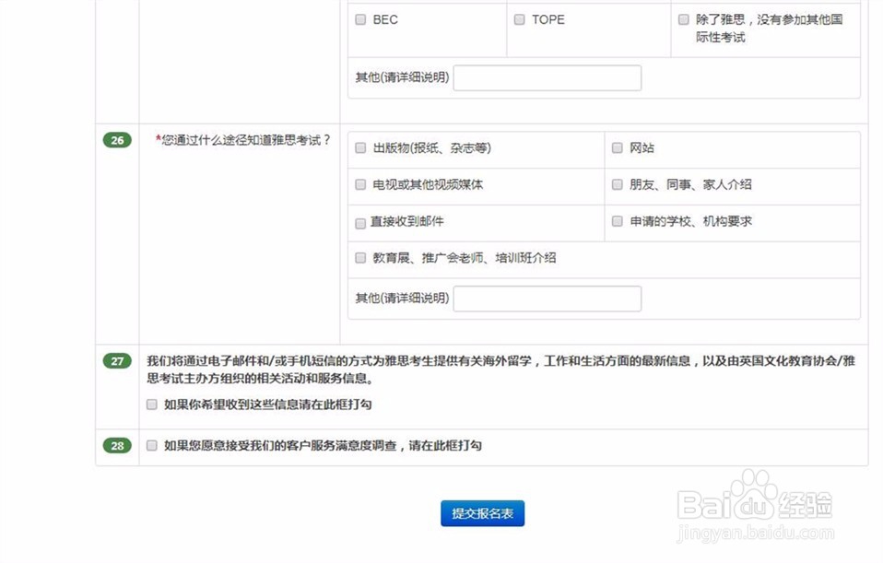Click the green number 28 badge
Viewport: 883px width, 563px height.
pos(117,446)
